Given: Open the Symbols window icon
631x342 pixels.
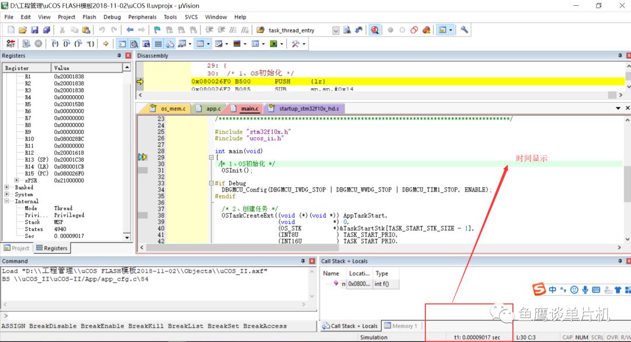Looking at the screenshot, I should pos(146,44).
